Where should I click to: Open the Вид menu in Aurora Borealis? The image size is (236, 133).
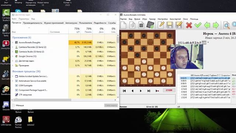(130, 19)
